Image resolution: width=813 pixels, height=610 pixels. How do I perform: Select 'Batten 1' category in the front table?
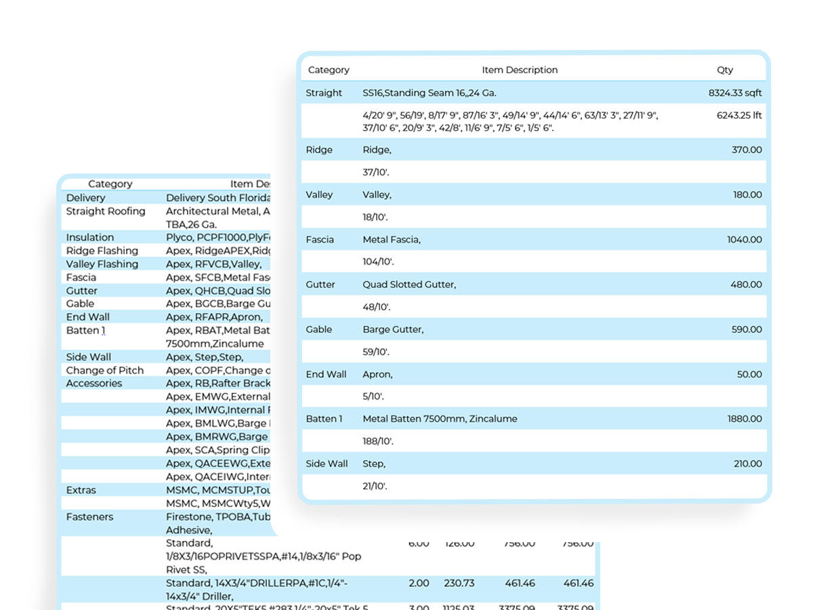[325, 419]
